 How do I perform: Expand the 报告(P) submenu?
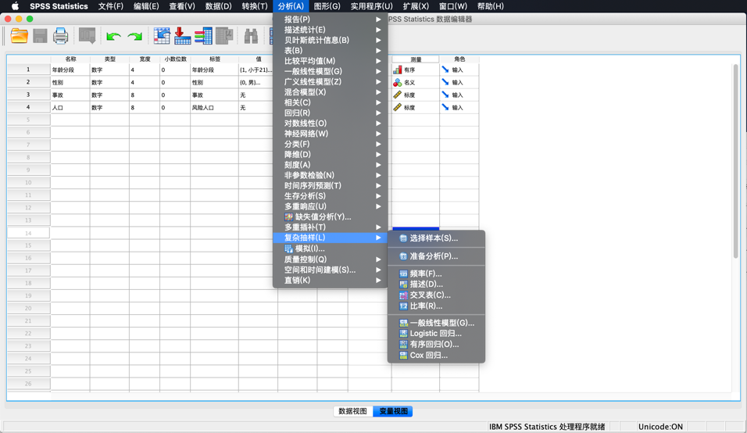(x=331, y=20)
